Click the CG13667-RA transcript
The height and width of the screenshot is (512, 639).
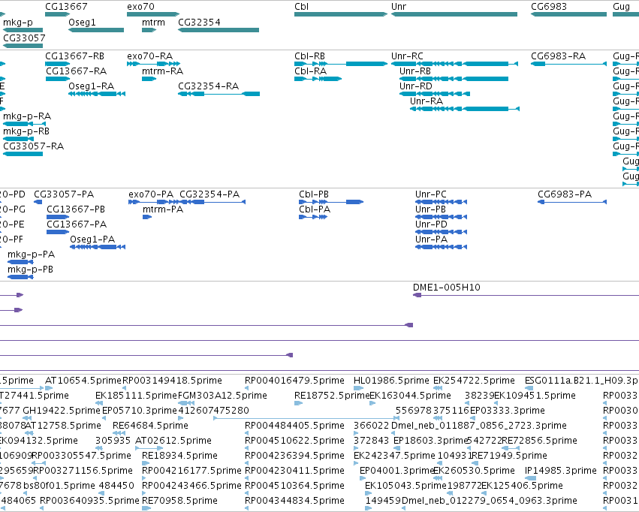pos(58,79)
